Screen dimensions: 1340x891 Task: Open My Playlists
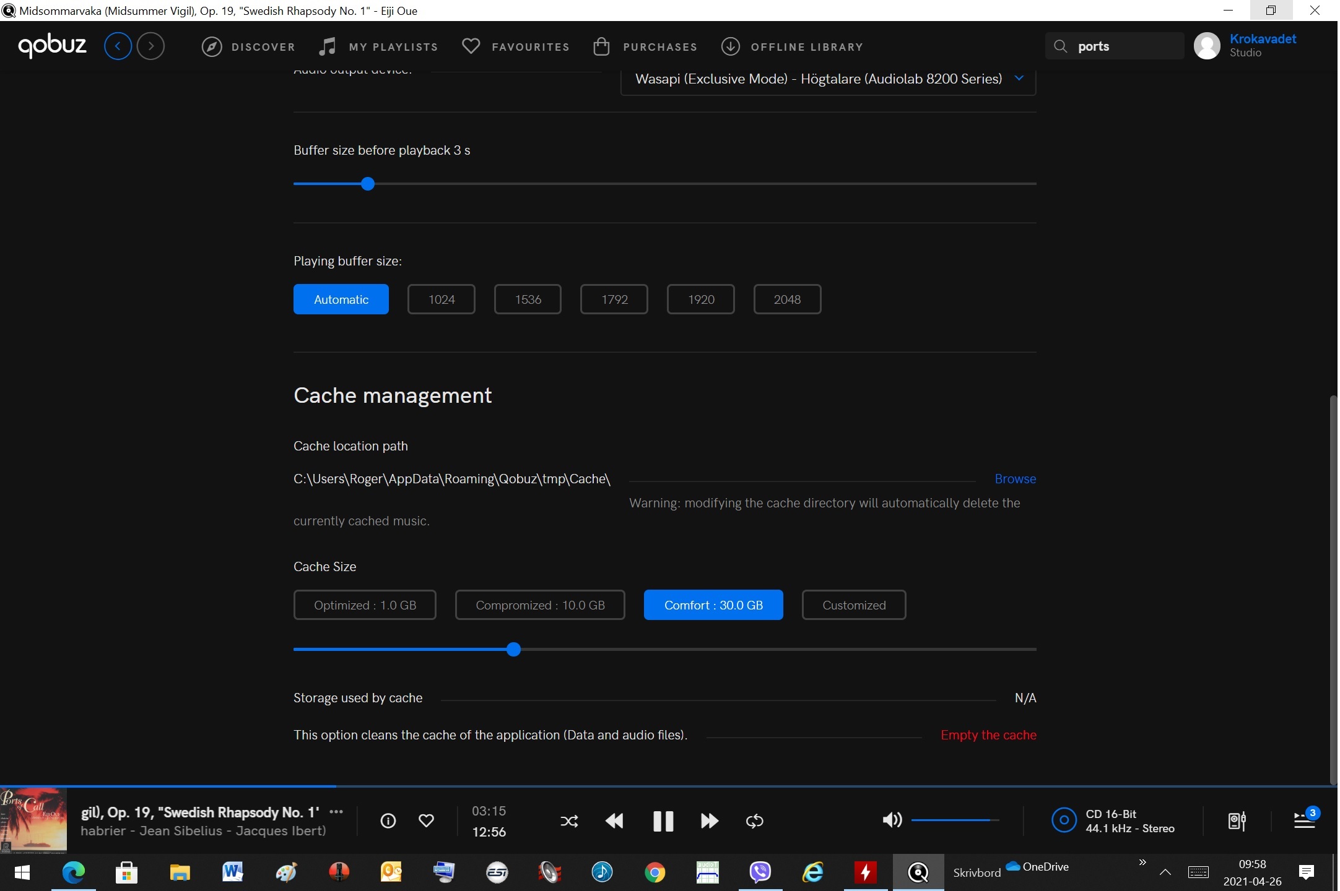point(378,47)
